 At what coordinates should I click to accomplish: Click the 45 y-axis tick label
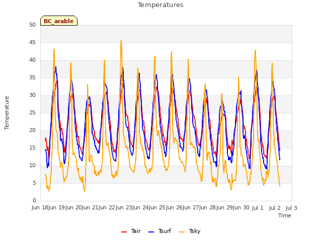point(32,42)
